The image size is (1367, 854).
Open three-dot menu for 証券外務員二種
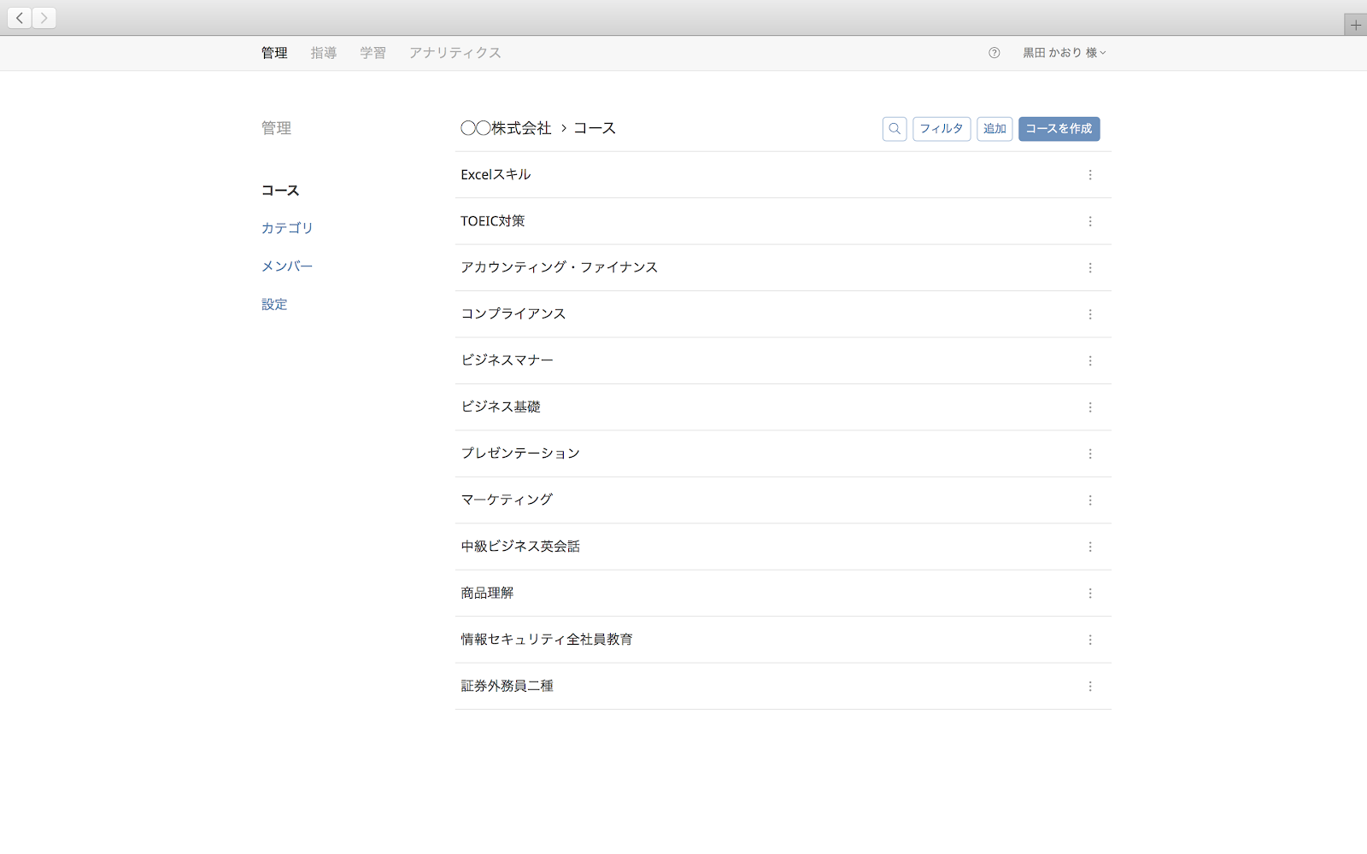click(1089, 687)
